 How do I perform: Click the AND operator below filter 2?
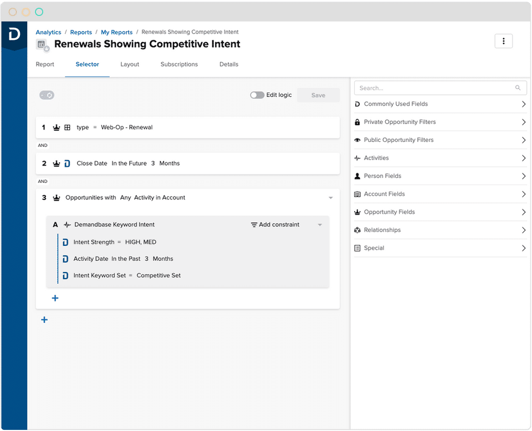43,181
